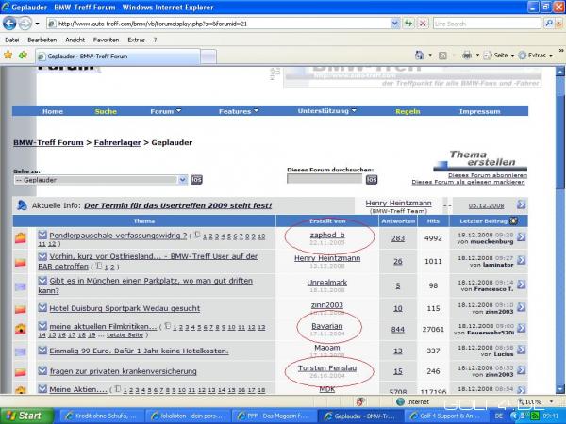Image resolution: width=566 pixels, height=424 pixels.
Task: Click the Regeln navigation link
Action: click(408, 111)
